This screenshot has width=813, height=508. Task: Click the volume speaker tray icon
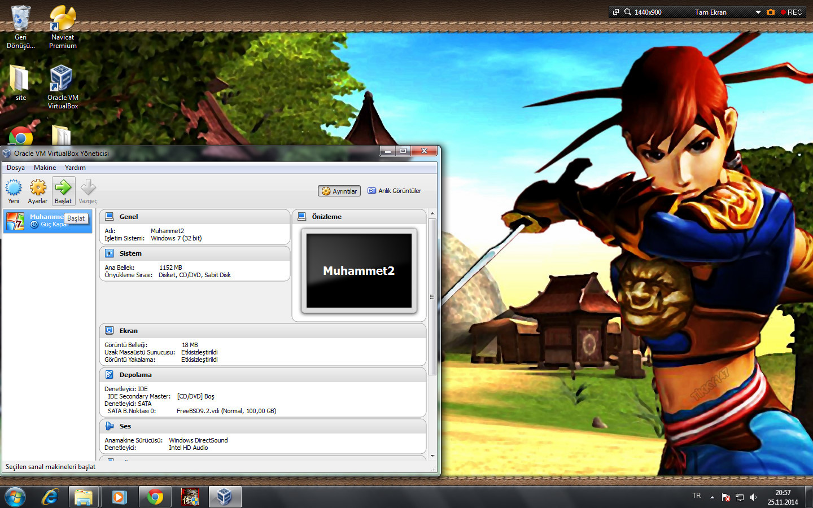tap(753, 497)
